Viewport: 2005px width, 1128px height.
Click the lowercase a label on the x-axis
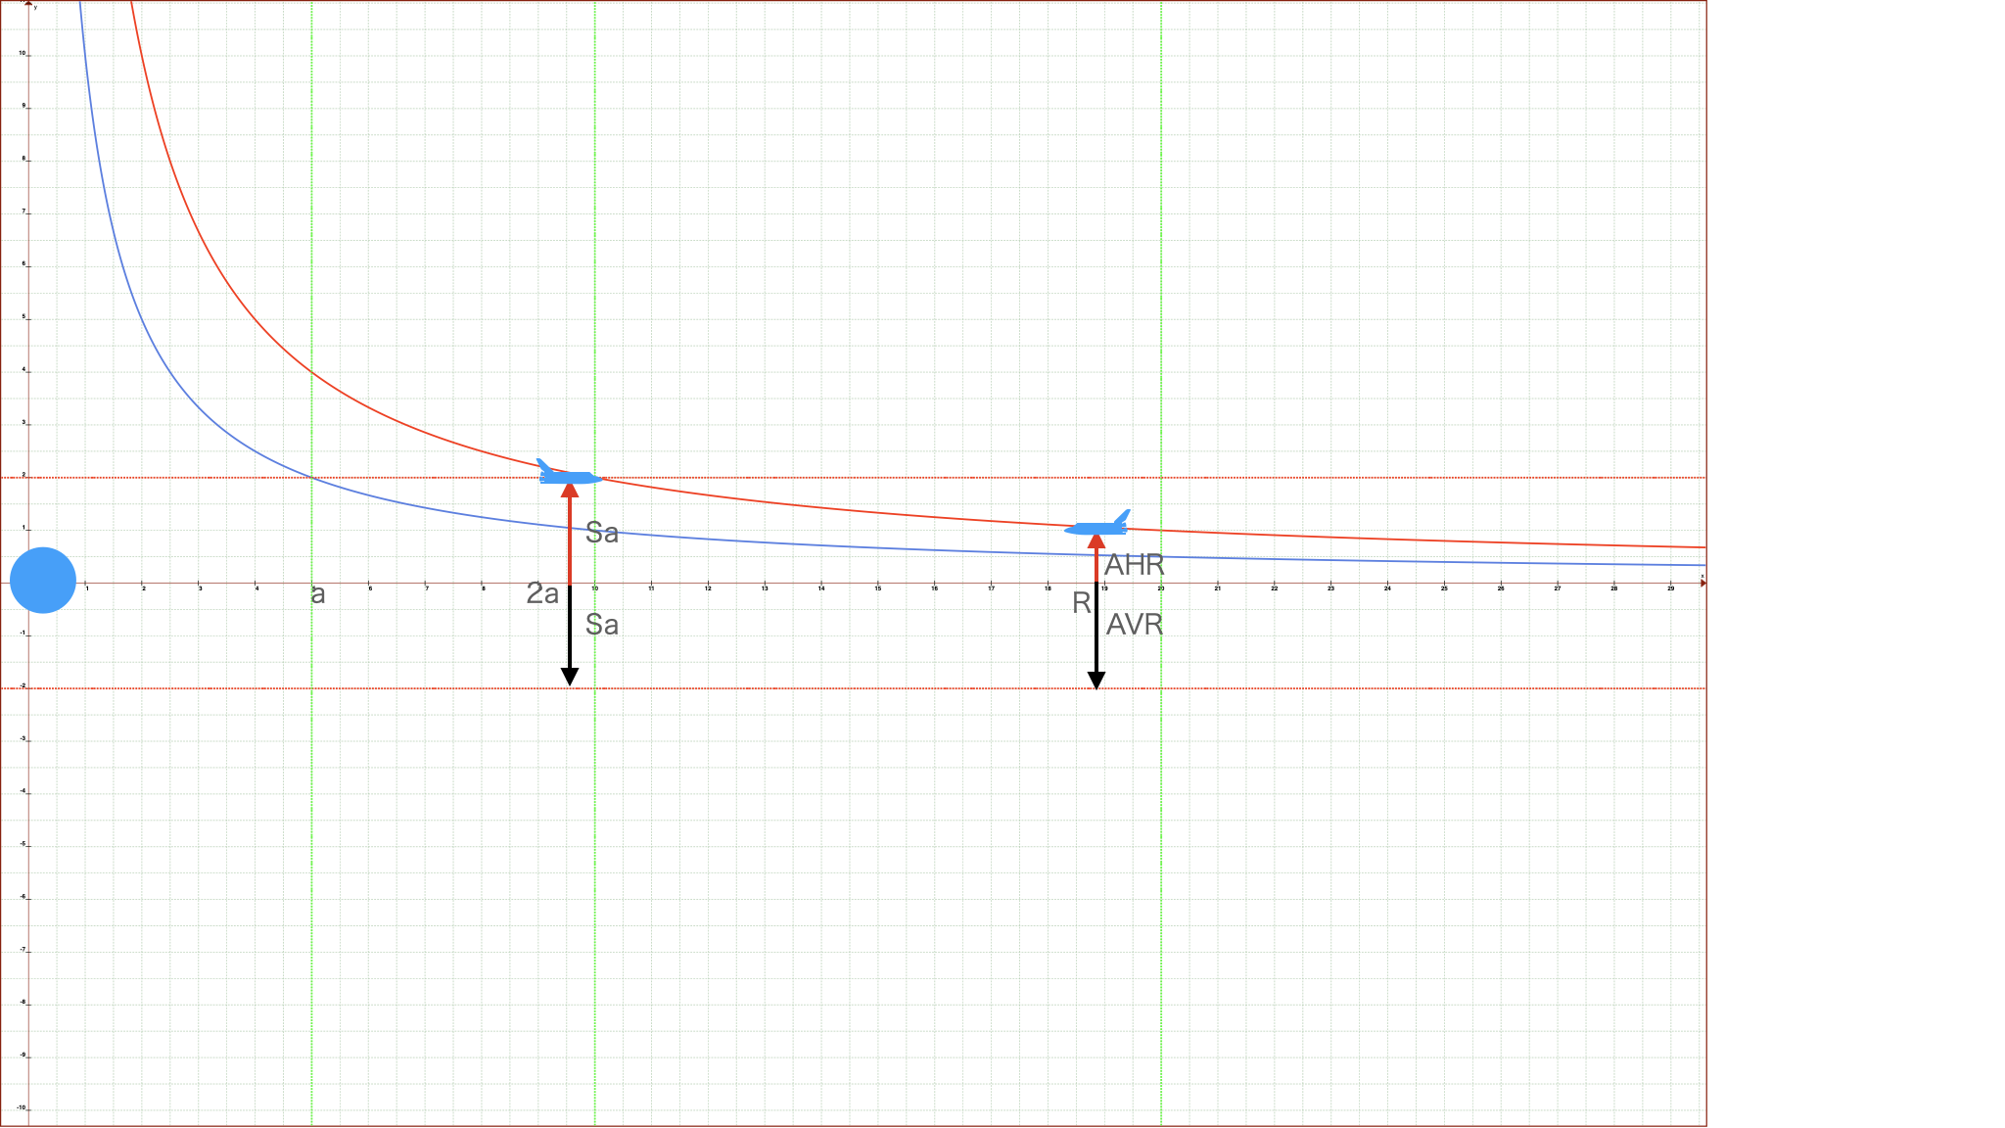317,594
